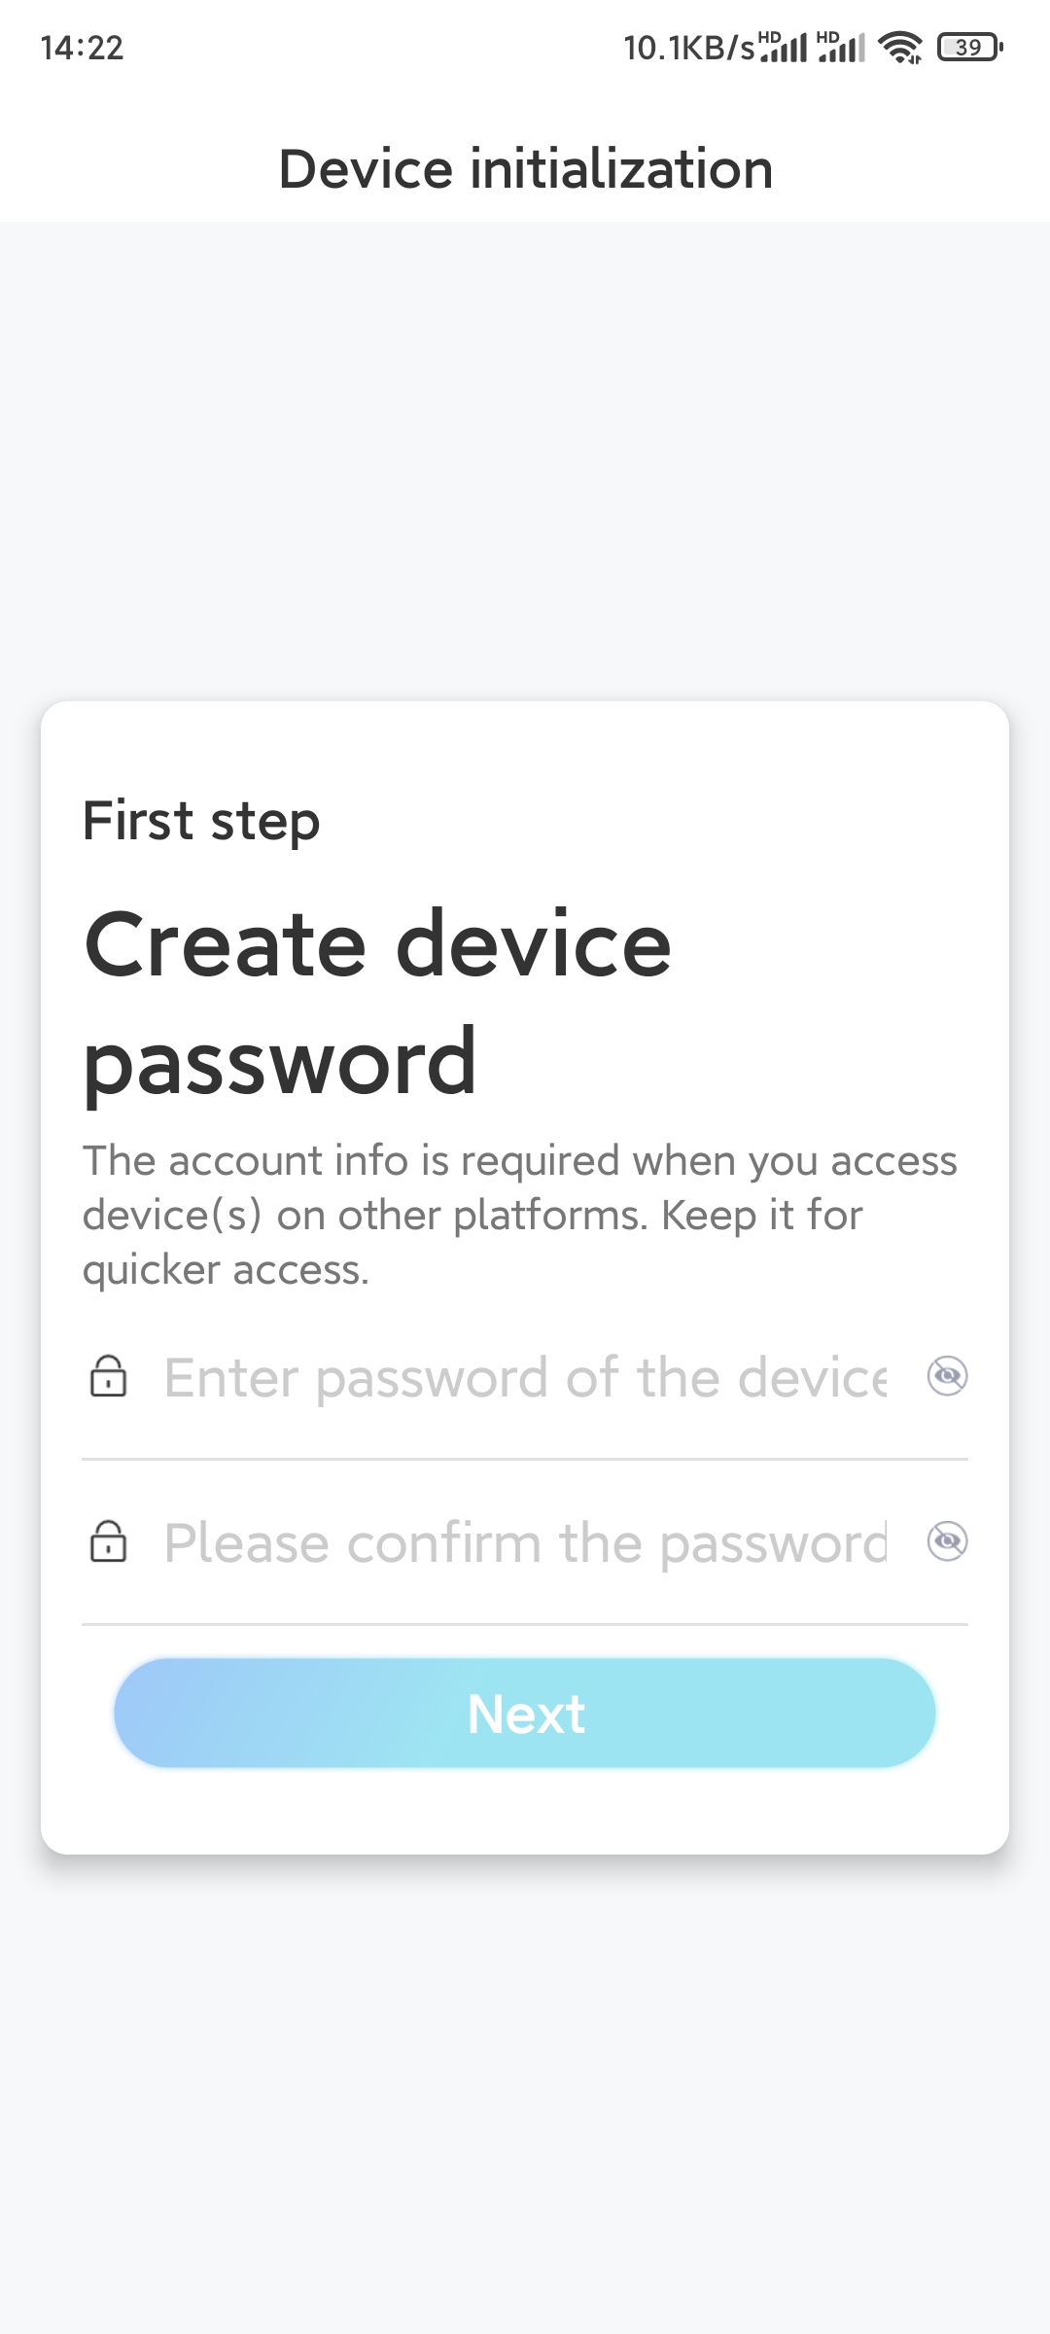
Task: Tap the 'Create device password' heading
Action: 377,1002
